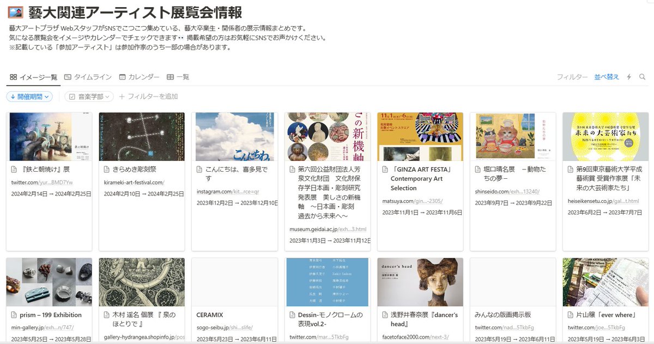Click the page icon beside 片山穣「ever where」

[x=571, y=315]
